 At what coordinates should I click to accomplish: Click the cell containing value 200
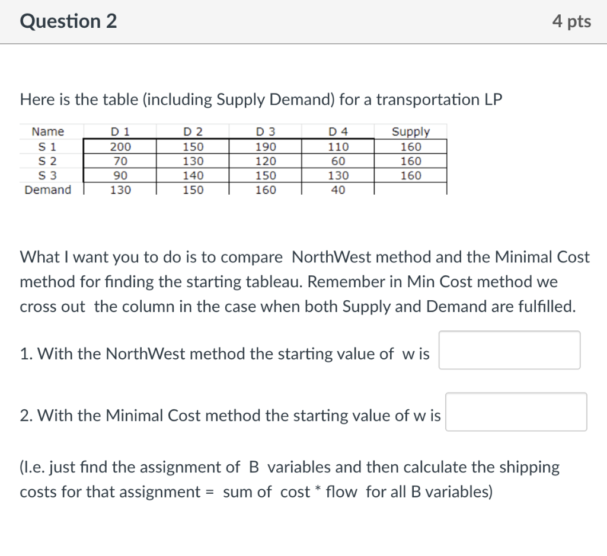pos(120,146)
